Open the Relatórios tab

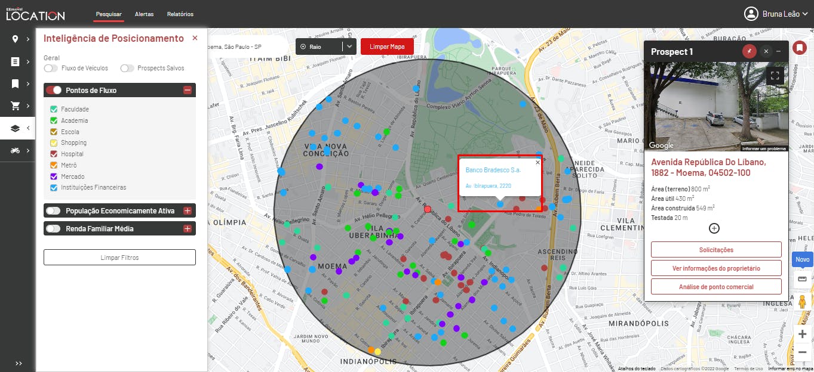[x=180, y=14]
